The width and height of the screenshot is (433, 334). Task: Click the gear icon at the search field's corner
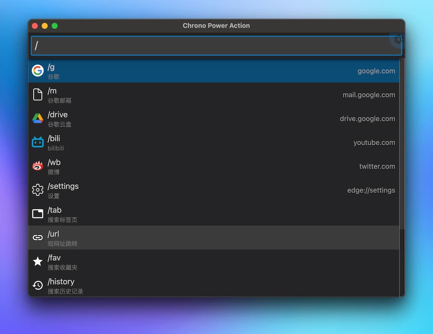[397, 40]
